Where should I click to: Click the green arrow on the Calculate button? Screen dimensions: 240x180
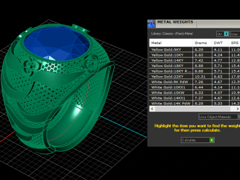(211, 140)
